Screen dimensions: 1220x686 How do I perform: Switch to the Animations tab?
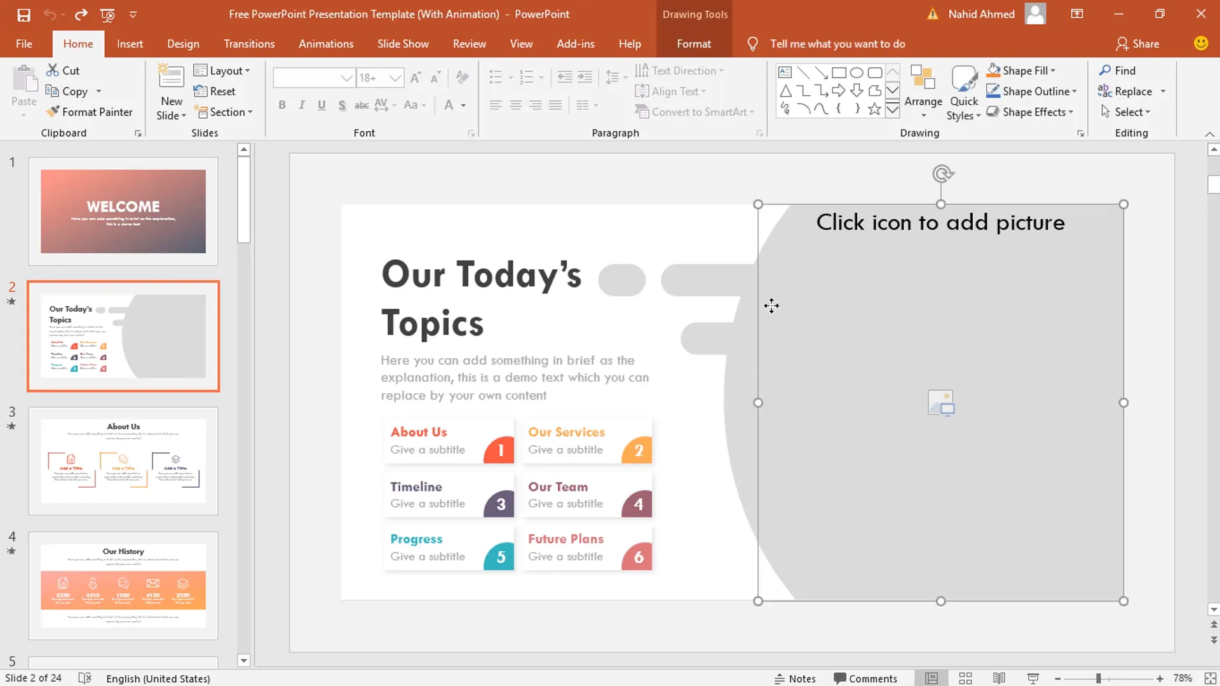coord(326,43)
